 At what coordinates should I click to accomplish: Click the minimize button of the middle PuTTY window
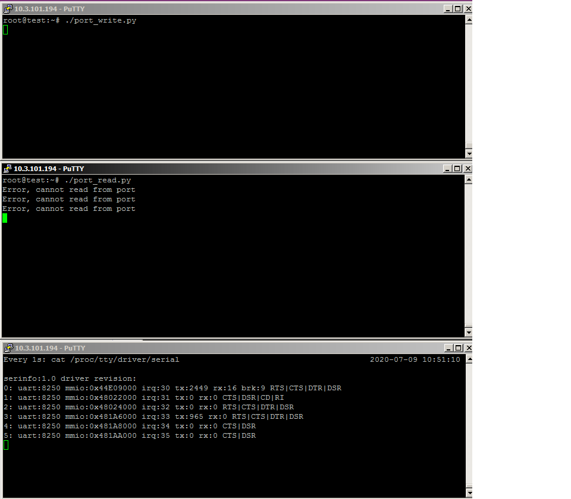(448, 168)
